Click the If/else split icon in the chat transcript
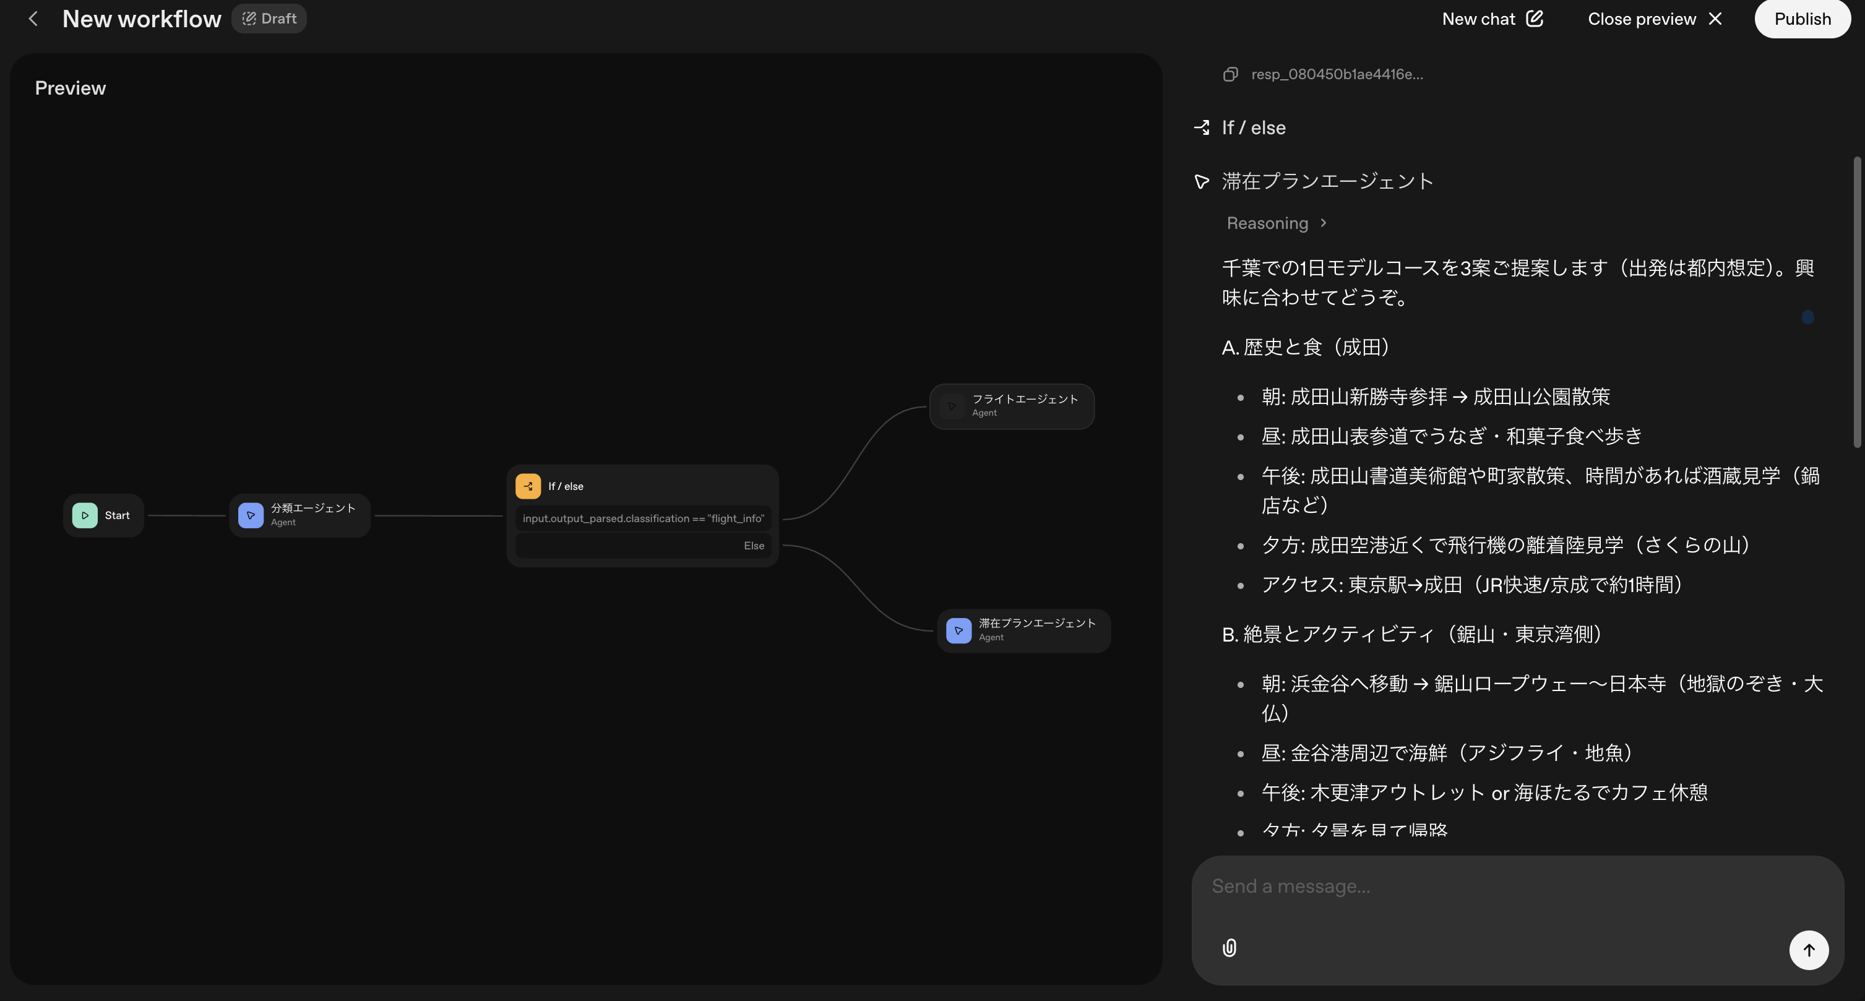The height and width of the screenshot is (1001, 1865). click(x=1202, y=127)
